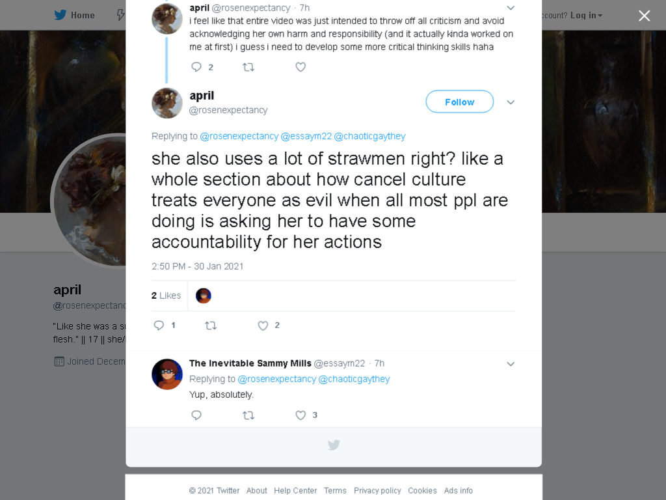Screen dimensions: 666x500
Task: View the 2 Likes list
Action: [x=166, y=296]
